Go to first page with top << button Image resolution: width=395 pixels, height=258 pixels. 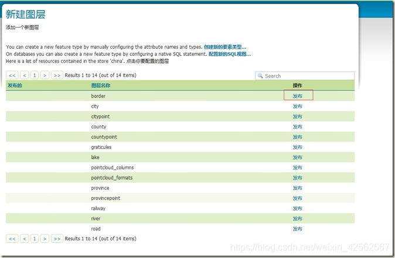12,75
